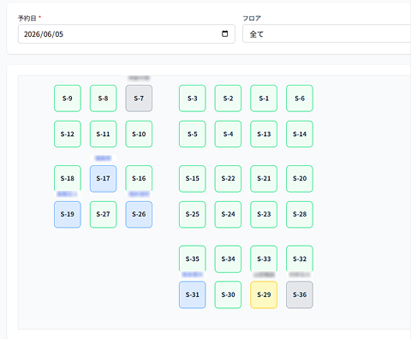411x339 pixels.
Task: Select seat S-3
Action: click(193, 98)
